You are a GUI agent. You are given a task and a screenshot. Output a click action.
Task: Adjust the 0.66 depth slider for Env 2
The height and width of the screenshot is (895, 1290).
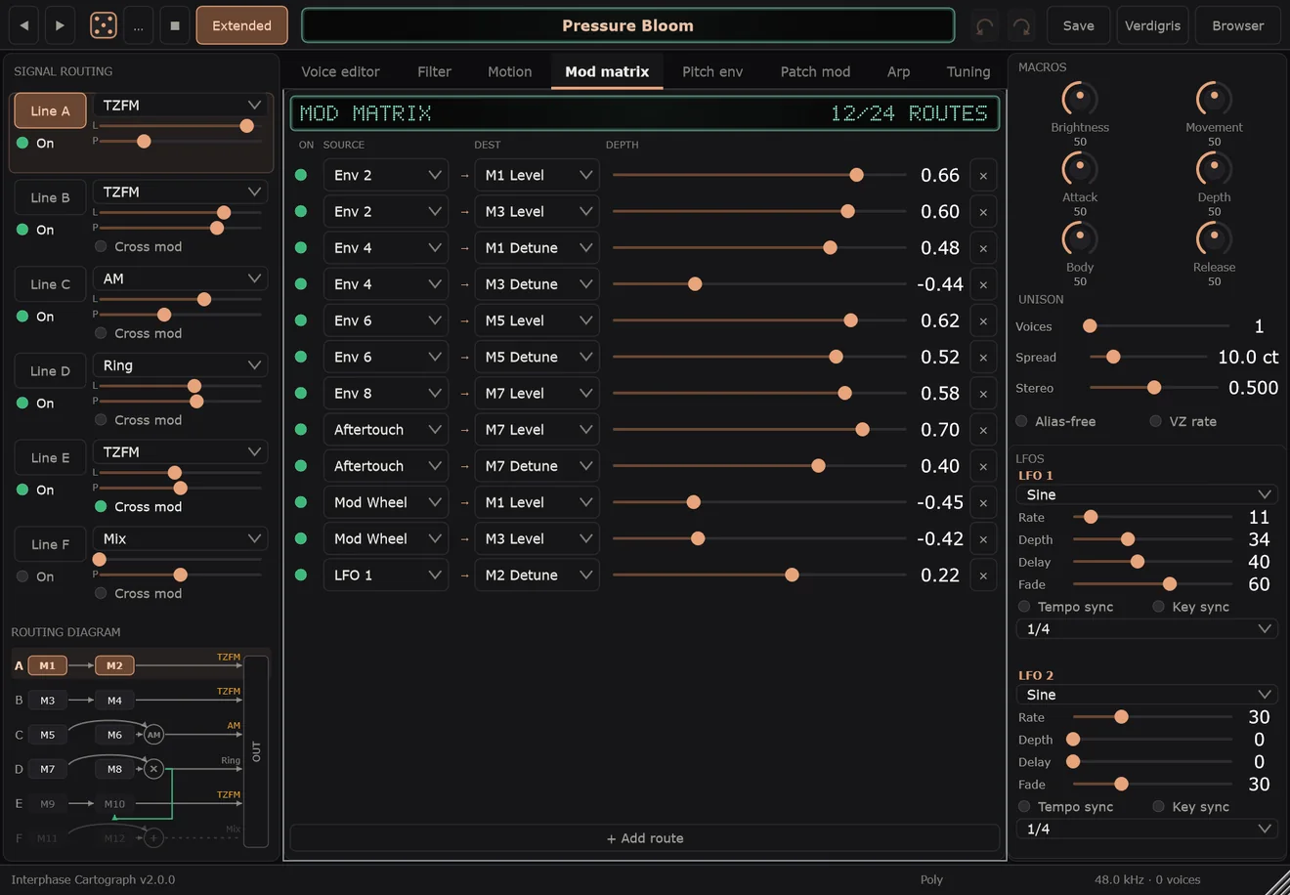coord(759,176)
